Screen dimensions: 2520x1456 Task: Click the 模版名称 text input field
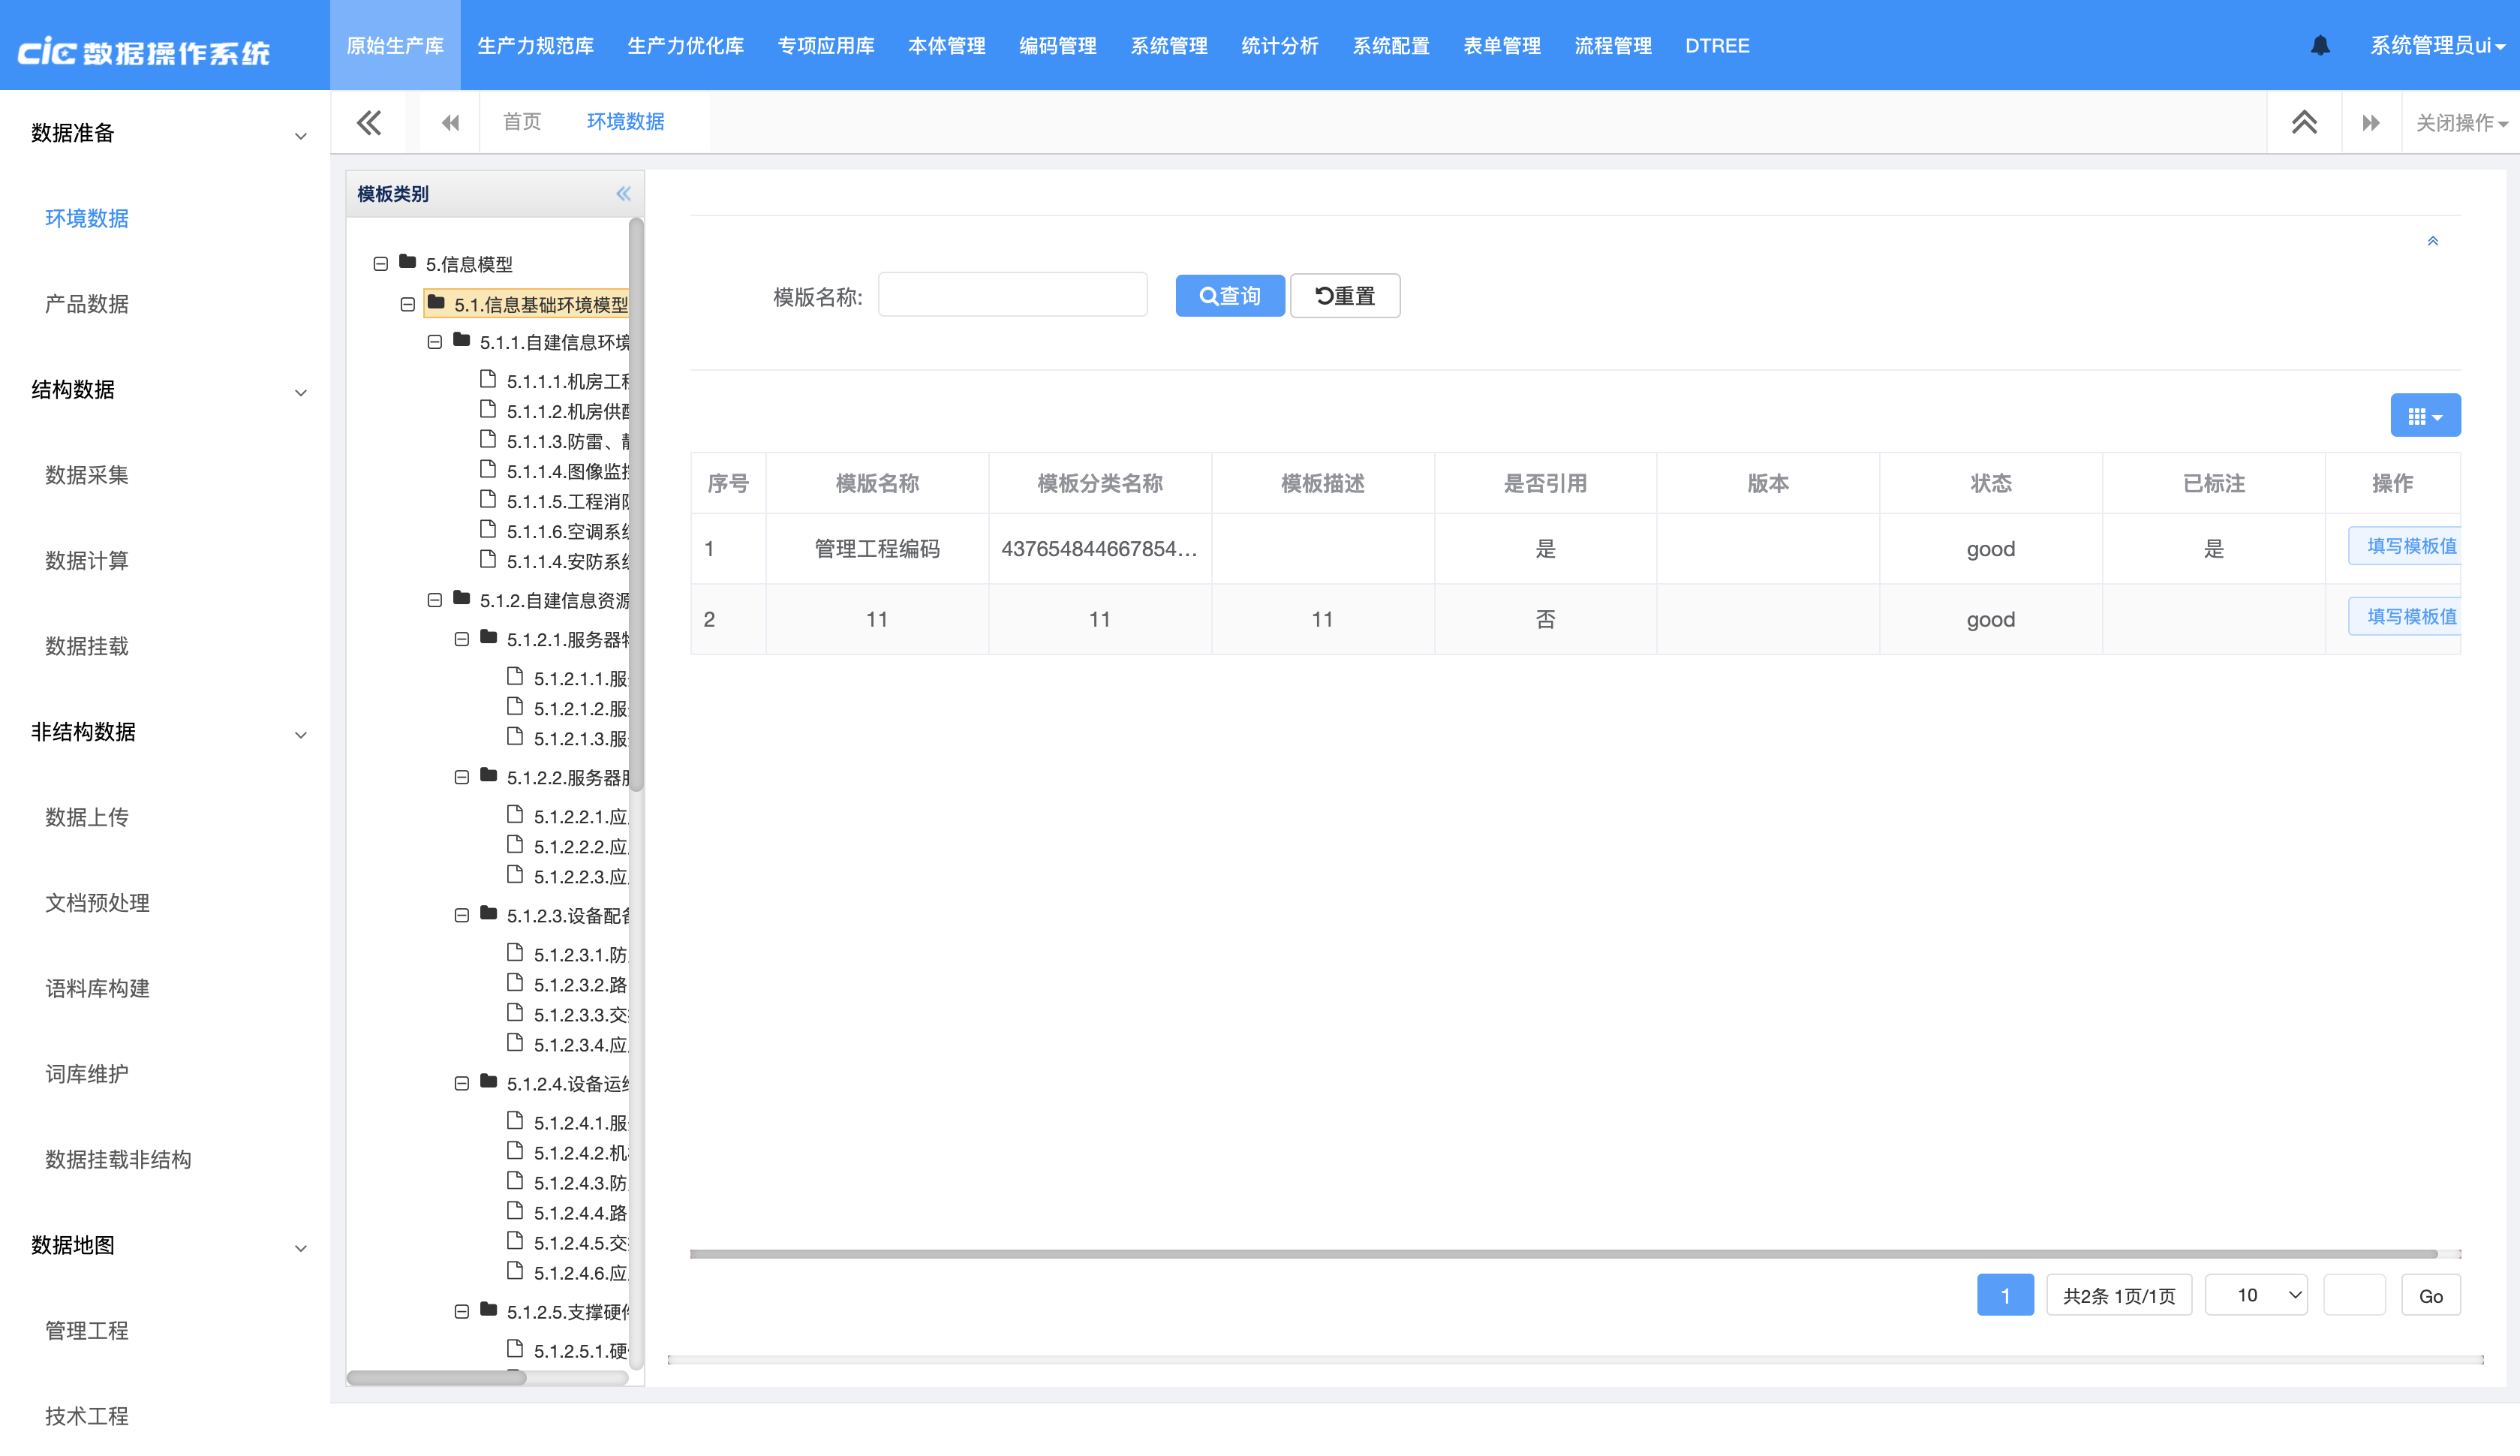1012,295
